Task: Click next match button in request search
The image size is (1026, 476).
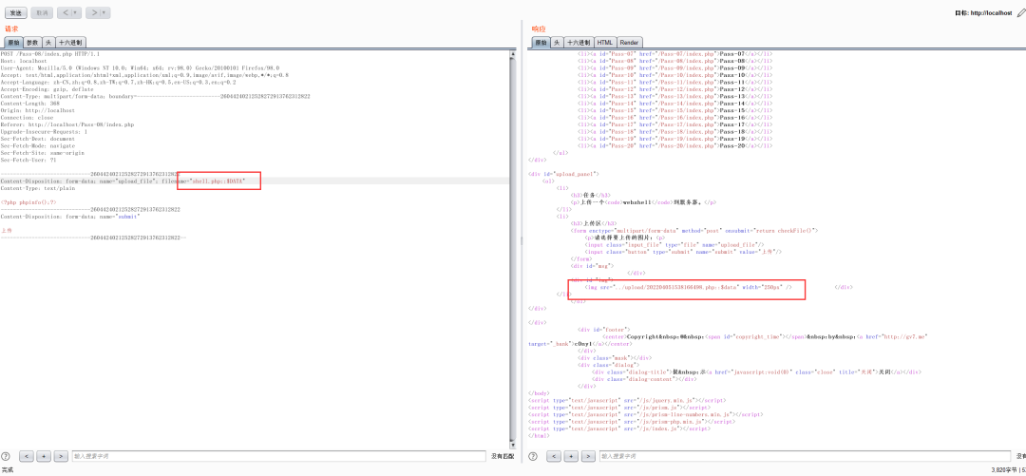Action: point(60,457)
